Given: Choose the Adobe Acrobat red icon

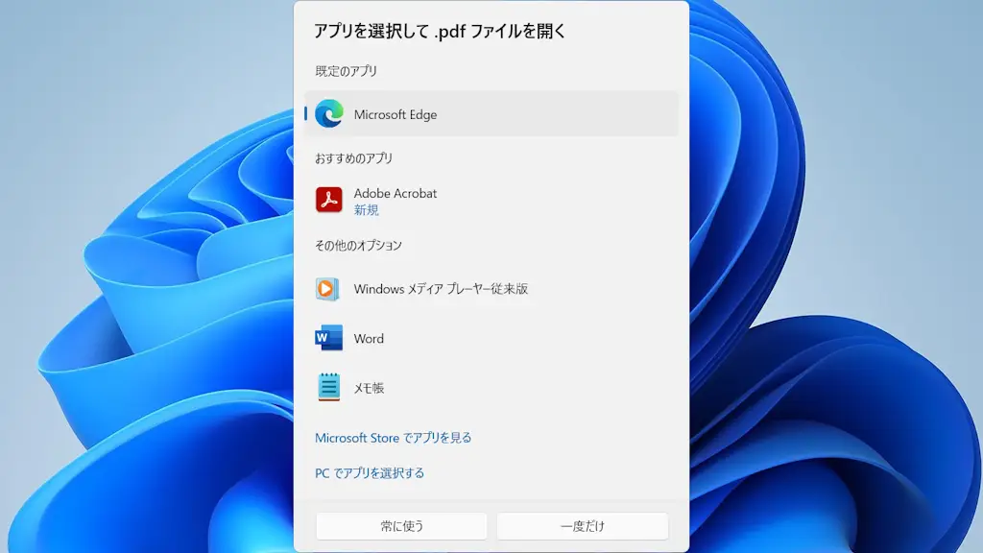Looking at the screenshot, I should pos(329,200).
